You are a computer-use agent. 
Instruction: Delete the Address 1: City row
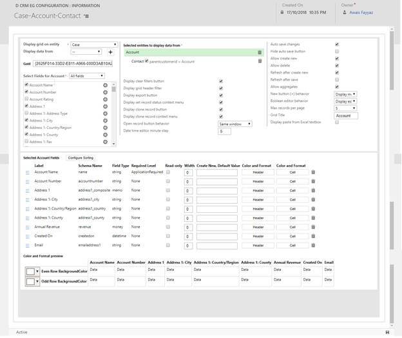[313, 200]
